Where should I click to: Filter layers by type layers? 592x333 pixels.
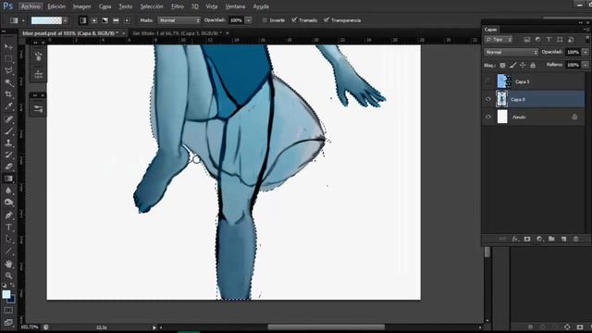click(x=549, y=39)
